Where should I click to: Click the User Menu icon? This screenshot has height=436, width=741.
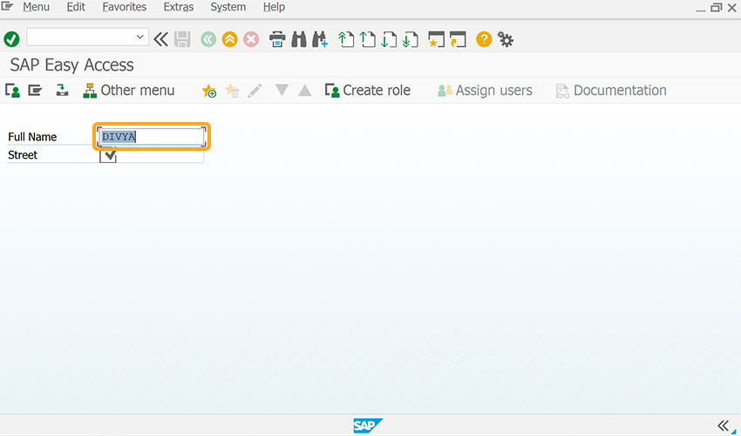point(12,91)
